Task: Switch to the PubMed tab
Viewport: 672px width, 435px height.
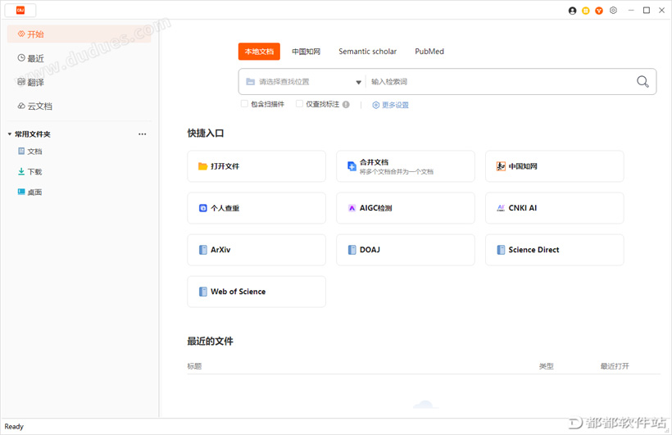Action: tap(429, 52)
